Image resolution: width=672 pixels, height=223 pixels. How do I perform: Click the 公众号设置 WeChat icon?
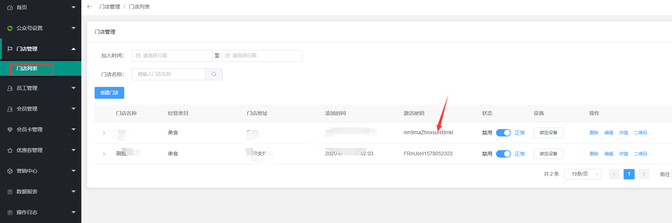pyautogui.click(x=10, y=28)
